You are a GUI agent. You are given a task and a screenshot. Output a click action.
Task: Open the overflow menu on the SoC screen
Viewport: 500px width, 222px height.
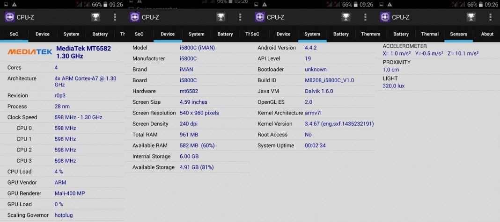click(x=115, y=17)
